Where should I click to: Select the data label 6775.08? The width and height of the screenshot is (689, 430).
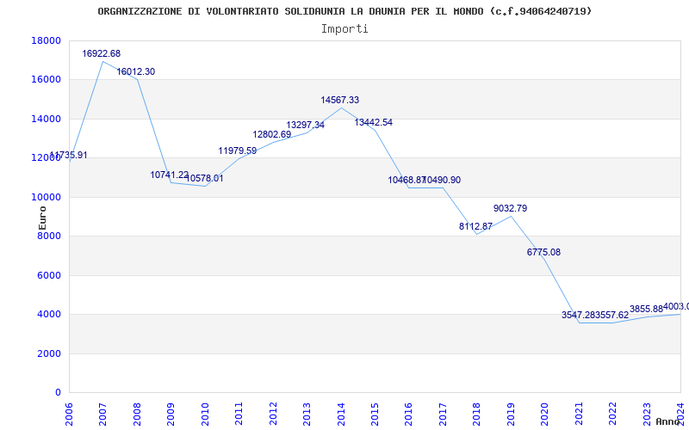[543, 253]
